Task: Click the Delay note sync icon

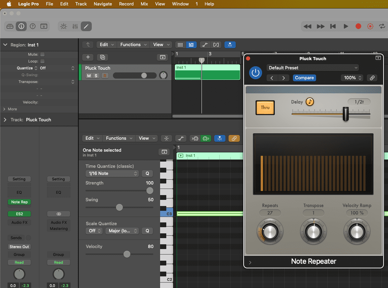Action: point(310,101)
